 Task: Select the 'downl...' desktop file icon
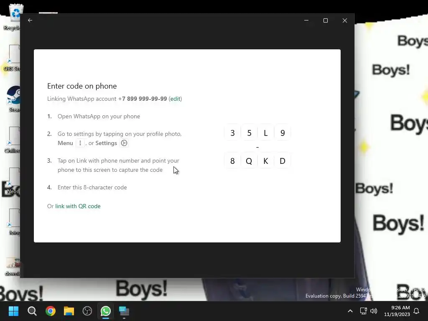(x=13, y=266)
